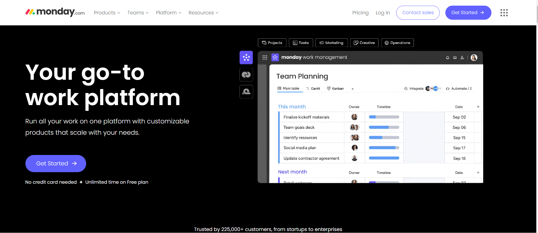538x233 pixels.
Task: Open the inbox icon in mockup header
Action: pos(455,57)
